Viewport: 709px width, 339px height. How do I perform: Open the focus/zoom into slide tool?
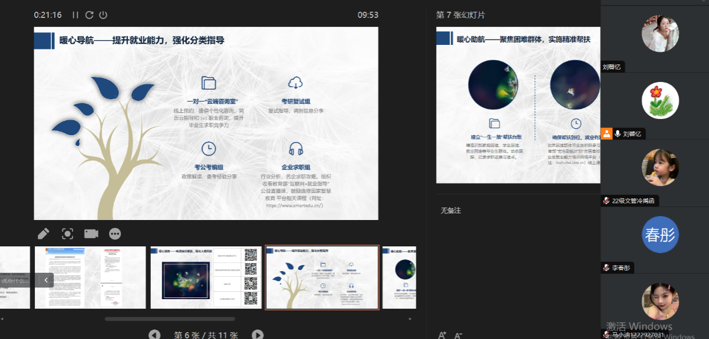tap(68, 233)
